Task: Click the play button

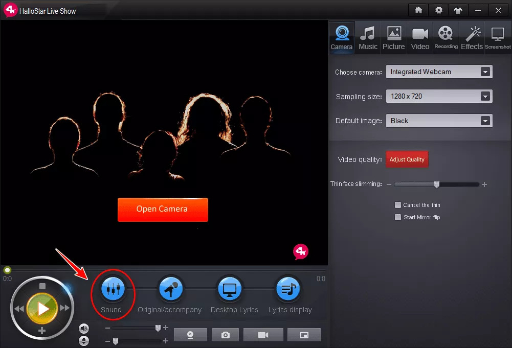Action: click(x=42, y=309)
